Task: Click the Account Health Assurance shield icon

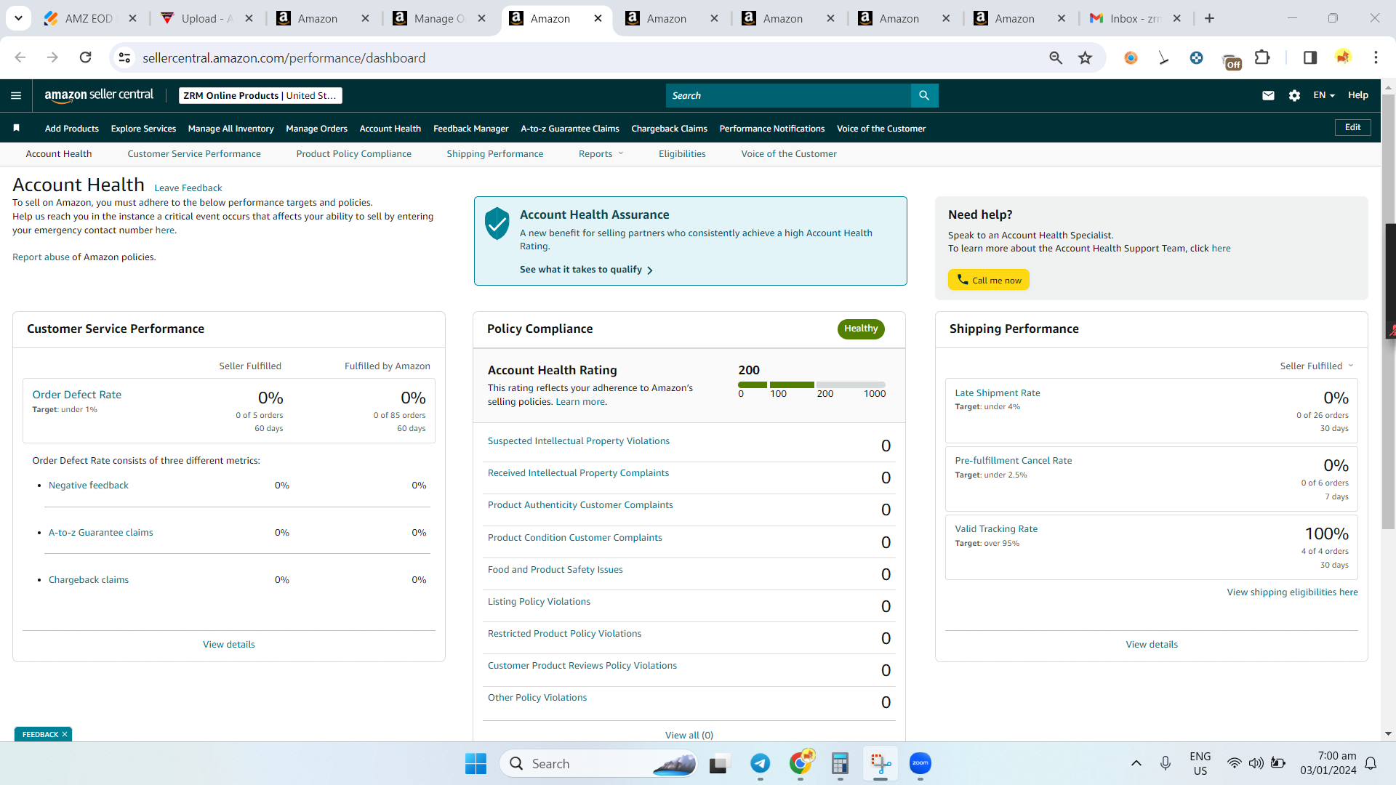Action: [497, 223]
